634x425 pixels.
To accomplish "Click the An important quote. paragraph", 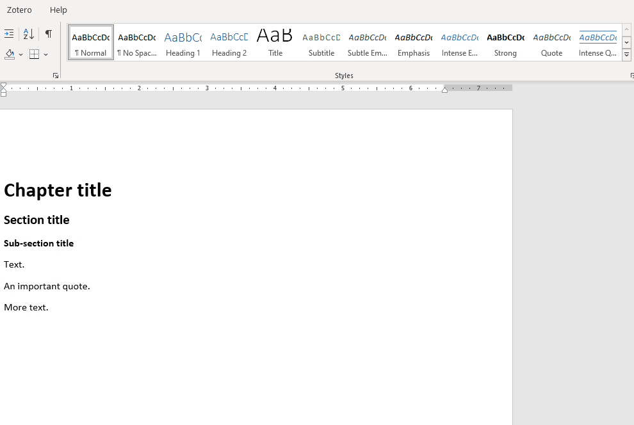I will (x=47, y=286).
